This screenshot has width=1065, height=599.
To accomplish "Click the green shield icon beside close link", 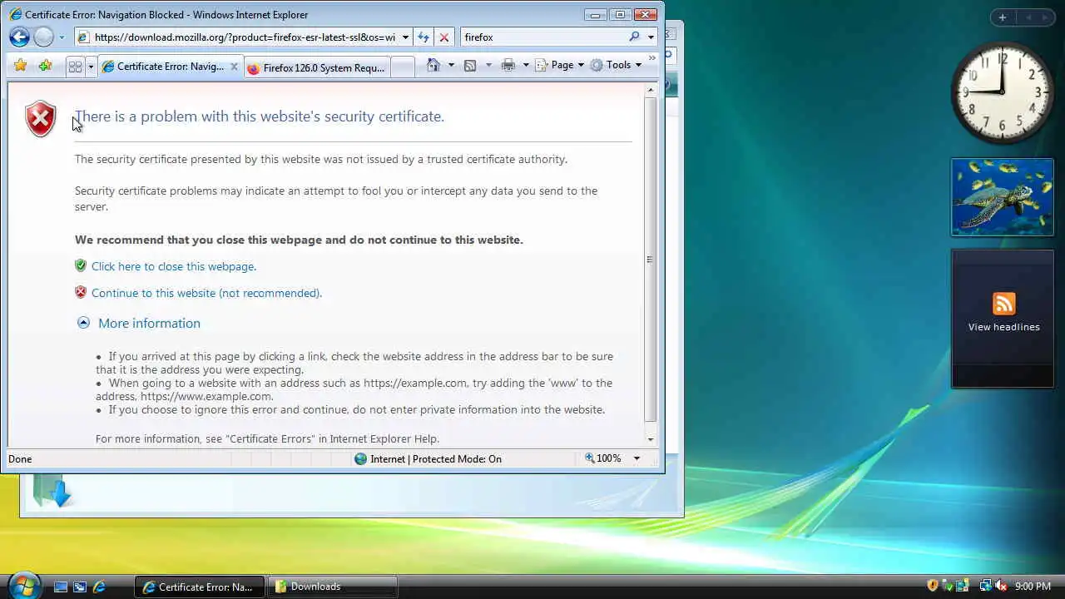I will click(81, 265).
